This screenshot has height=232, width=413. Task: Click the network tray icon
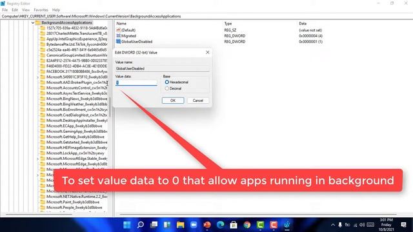pos(356,225)
